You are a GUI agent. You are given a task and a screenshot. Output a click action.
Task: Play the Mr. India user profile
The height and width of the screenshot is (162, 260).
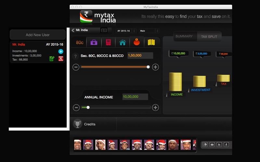(61, 52)
